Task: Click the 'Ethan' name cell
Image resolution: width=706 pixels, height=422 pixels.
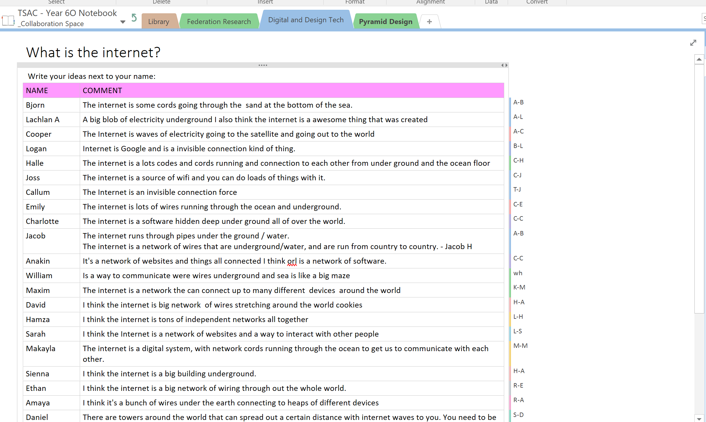Action: click(52, 388)
